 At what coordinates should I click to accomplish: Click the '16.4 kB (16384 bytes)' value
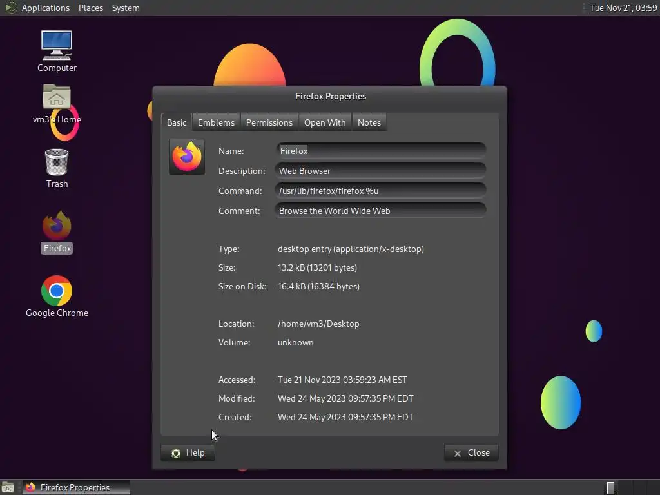click(318, 286)
